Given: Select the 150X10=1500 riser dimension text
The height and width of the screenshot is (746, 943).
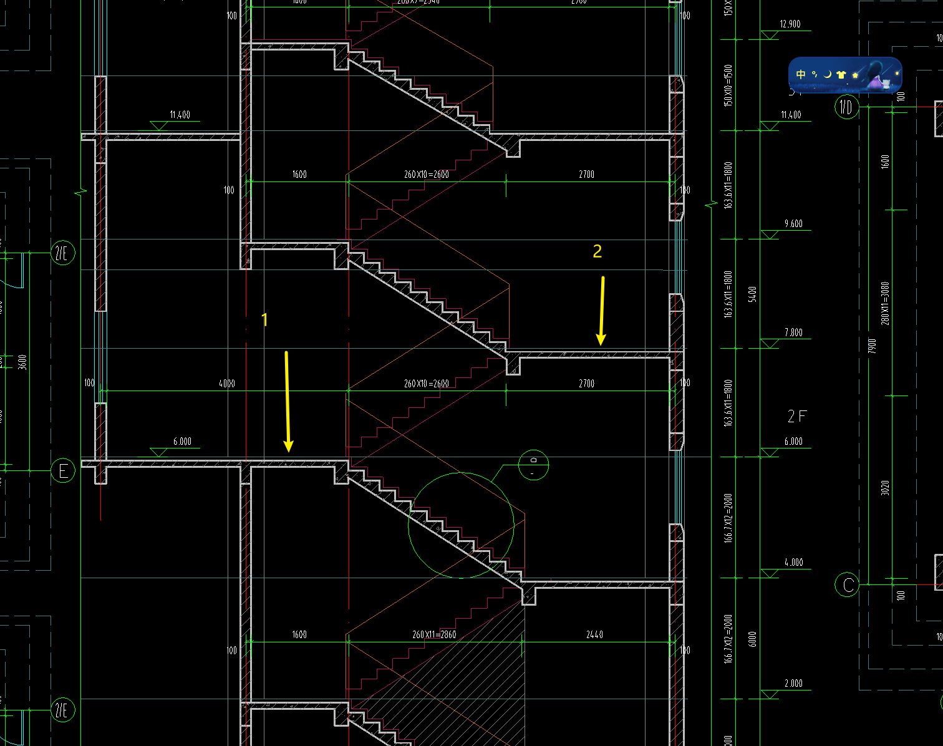Looking at the screenshot, I should pos(728,85).
